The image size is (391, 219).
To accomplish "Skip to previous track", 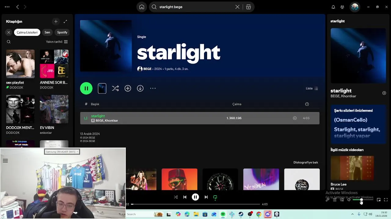I will tap(185, 197).
